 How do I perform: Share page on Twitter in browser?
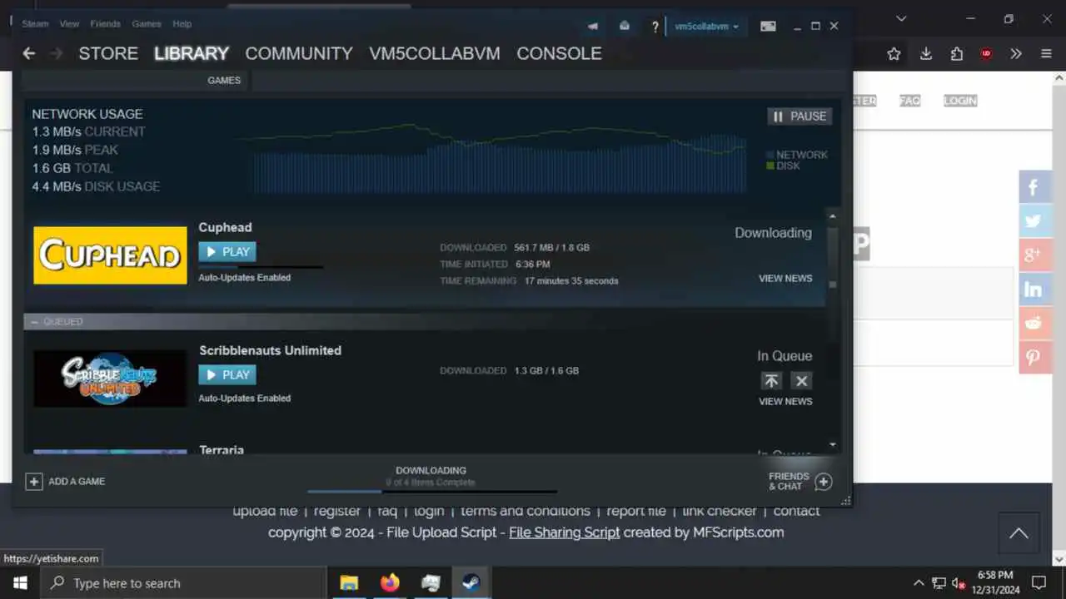click(1034, 221)
